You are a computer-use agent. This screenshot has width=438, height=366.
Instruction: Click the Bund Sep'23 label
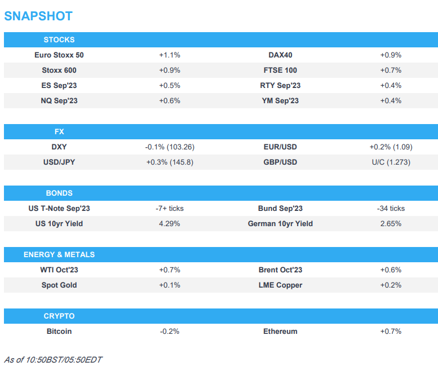pos(280,208)
